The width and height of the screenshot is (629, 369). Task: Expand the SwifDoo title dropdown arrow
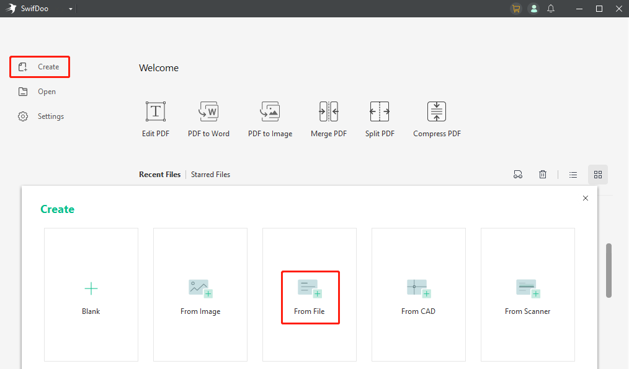pos(71,9)
